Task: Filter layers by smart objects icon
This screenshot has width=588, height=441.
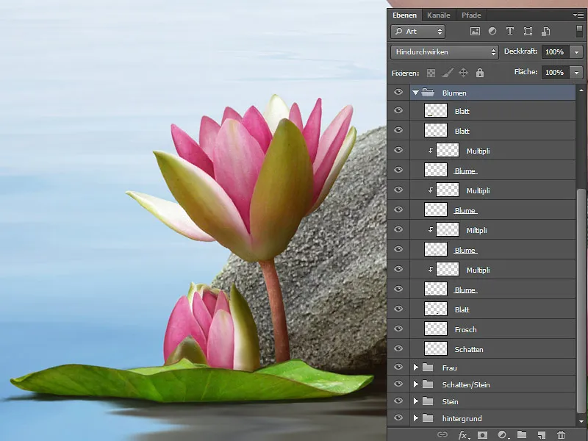Action: point(545,32)
